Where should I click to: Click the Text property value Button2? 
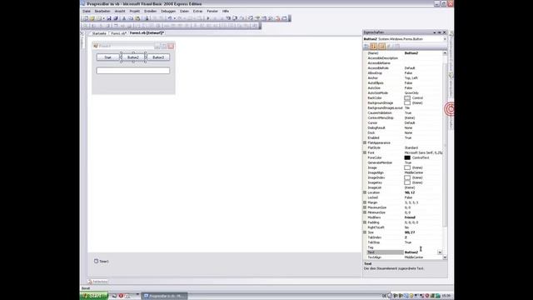pos(411,252)
